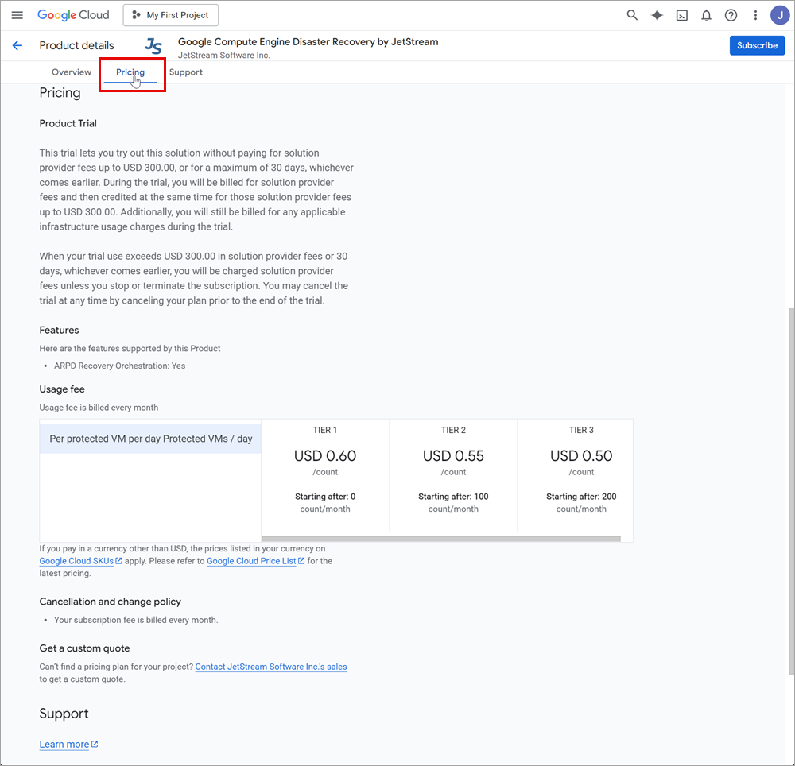Open Gemini AI assistant sparkle icon
795x766 pixels.
point(657,15)
